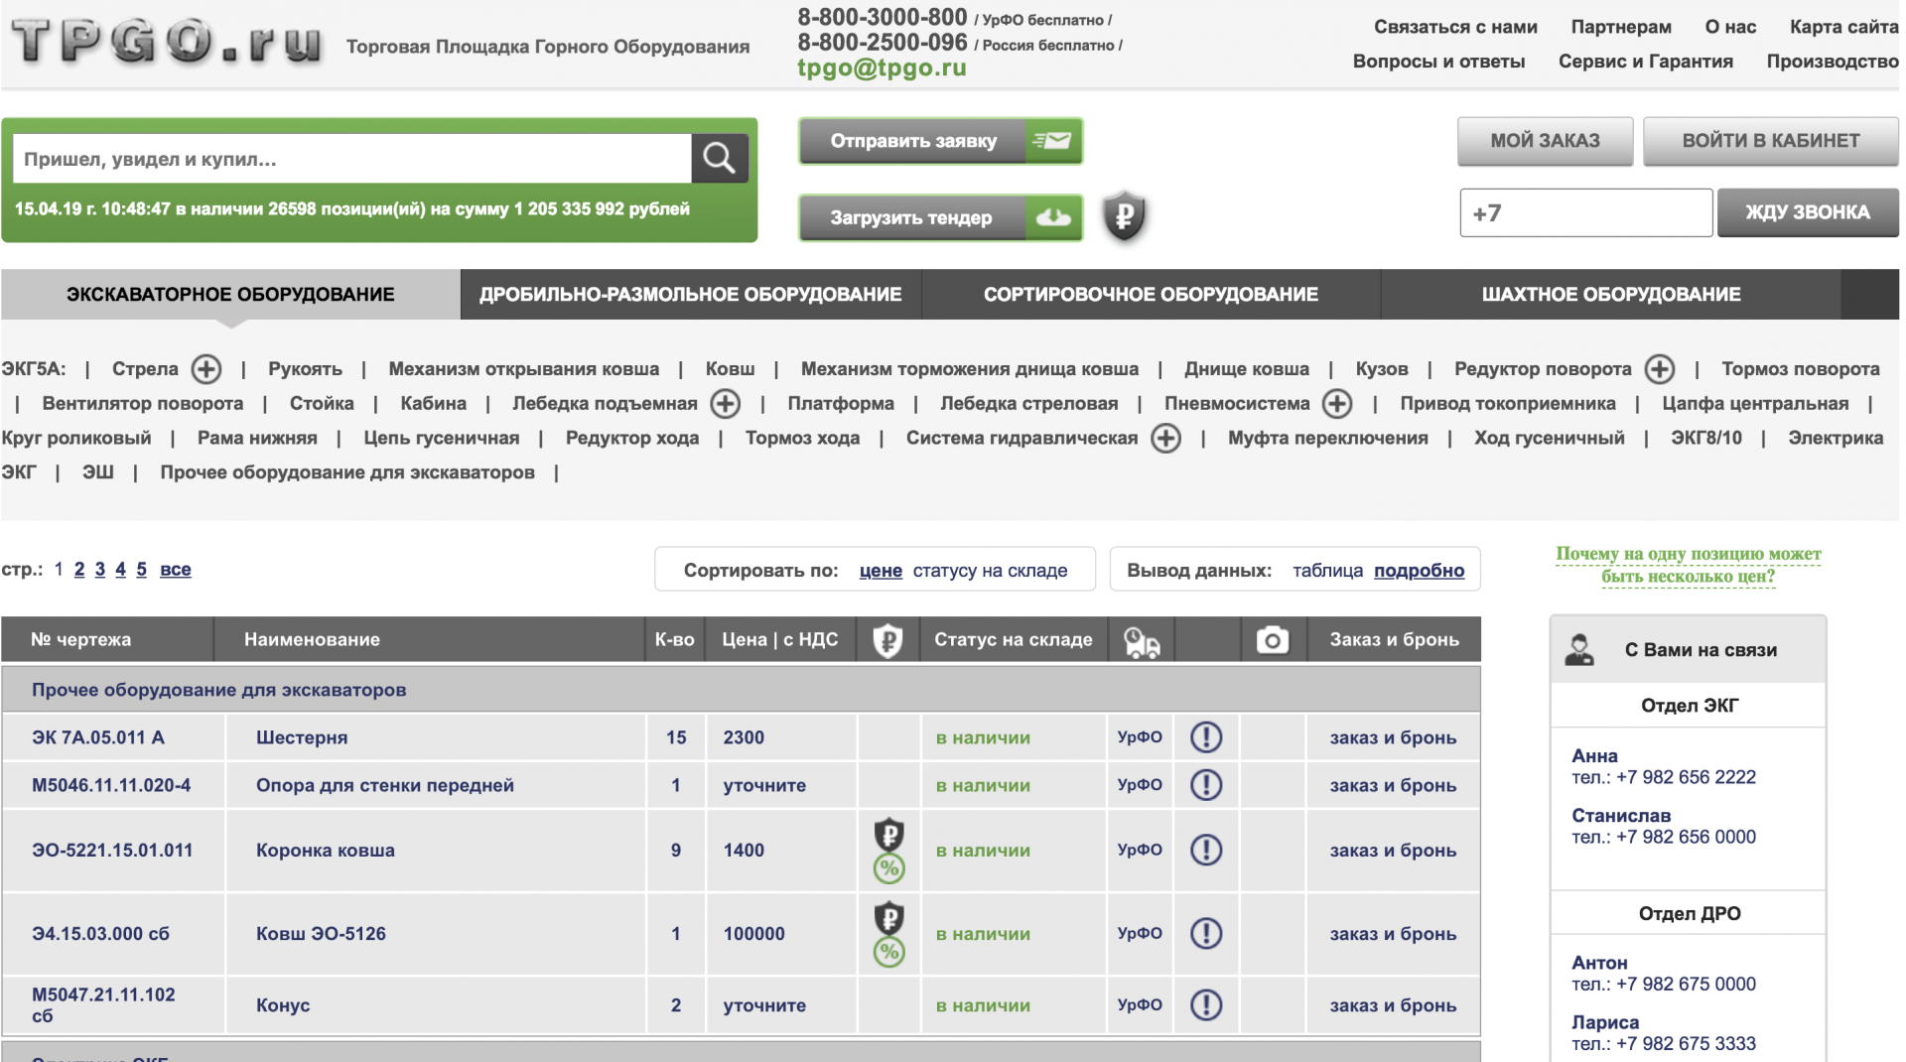Image resolution: width=1906 pixels, height=1062 pixels.
Task: Click info exclamation icon in Шестерня row
Action: [1205, 737]
